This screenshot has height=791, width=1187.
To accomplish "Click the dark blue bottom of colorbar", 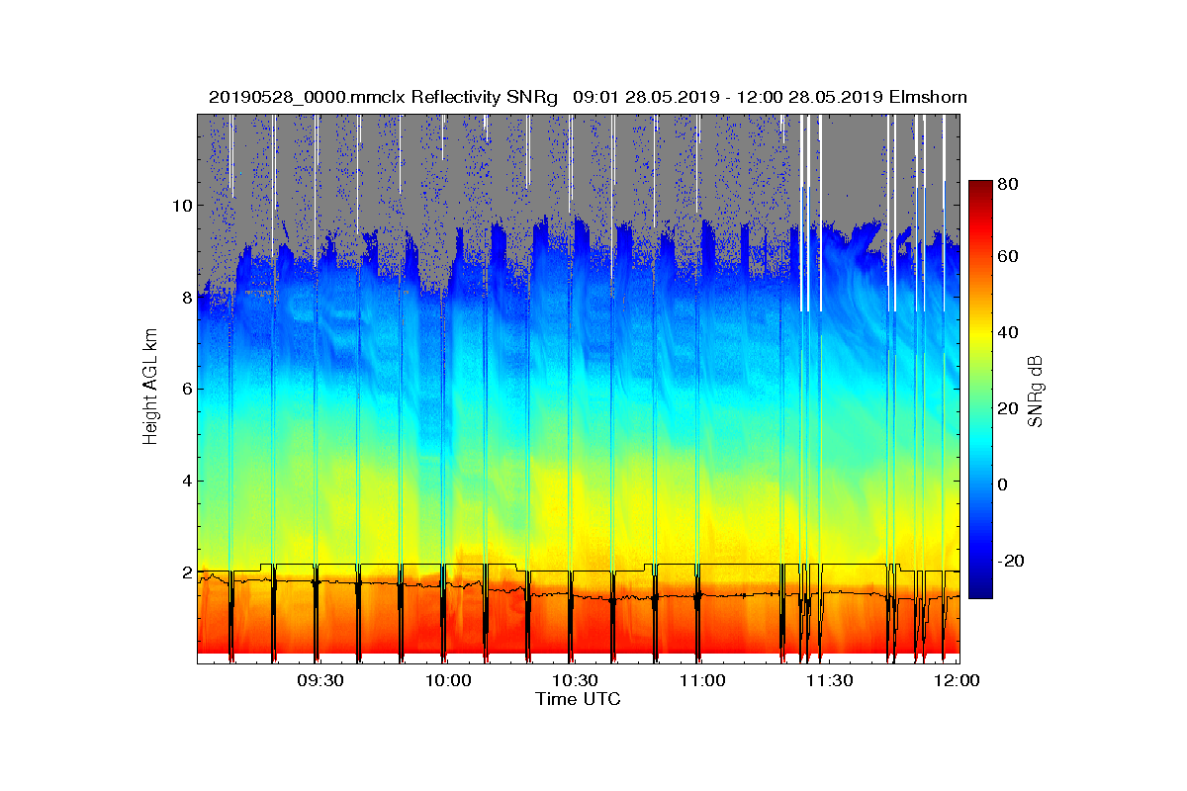I will [x=979, y=589].
